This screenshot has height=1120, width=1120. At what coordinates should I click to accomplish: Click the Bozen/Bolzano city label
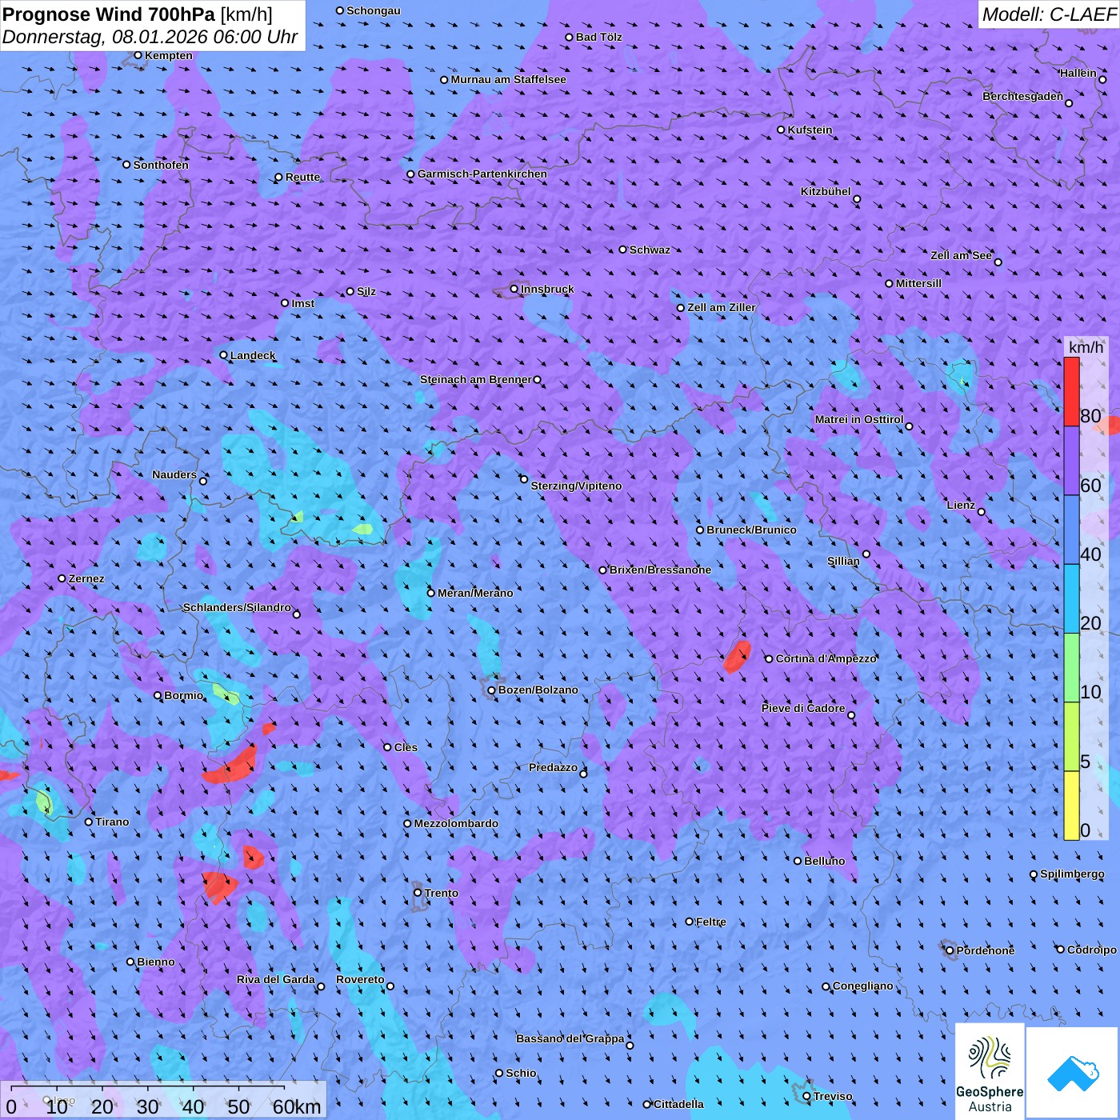pyautogui.click(x=538, y=690)
